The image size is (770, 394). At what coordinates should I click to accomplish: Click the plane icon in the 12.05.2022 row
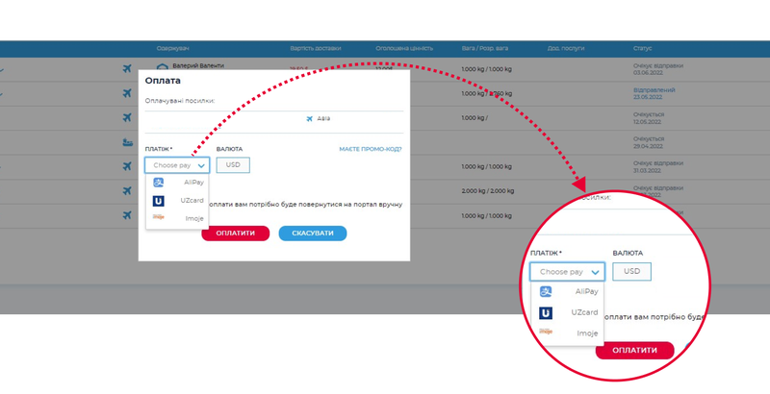point(127,117)
